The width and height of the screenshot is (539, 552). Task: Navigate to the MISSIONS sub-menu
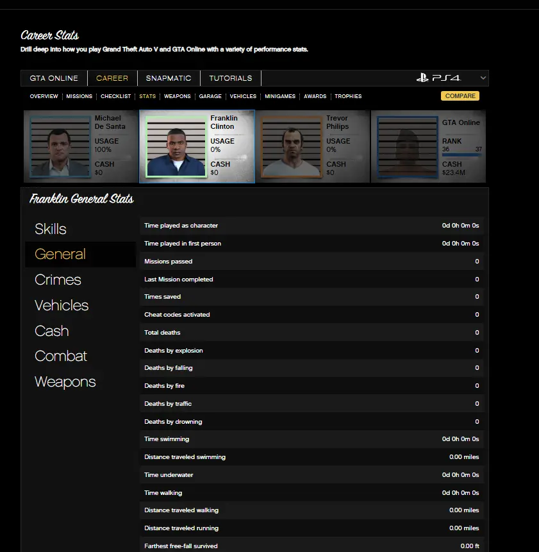79,96
